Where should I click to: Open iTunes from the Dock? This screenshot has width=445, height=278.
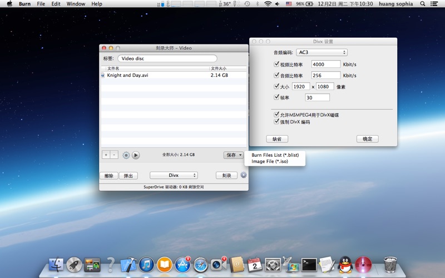tap(146, 265)
